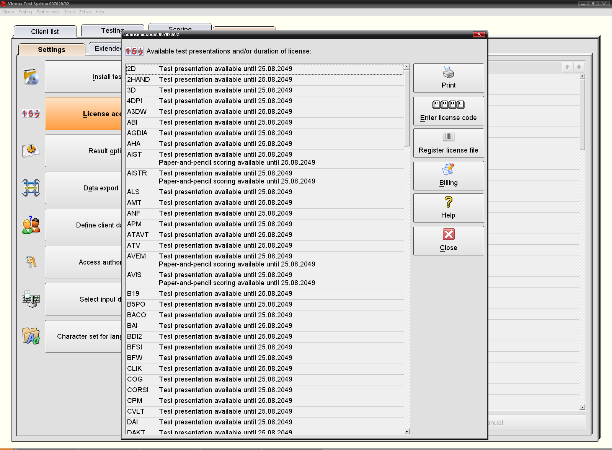Click the Enter license code button
This screenshot has width=612, height=450.
tap(449, 110)
